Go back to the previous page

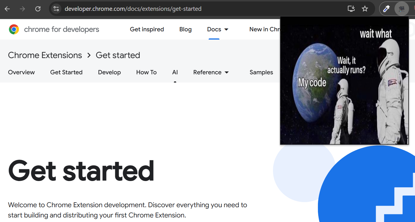click(x=7, y=9)
